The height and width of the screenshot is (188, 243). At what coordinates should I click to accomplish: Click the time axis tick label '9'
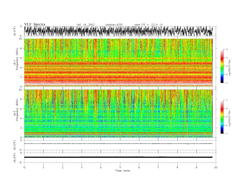pos(196,167)
